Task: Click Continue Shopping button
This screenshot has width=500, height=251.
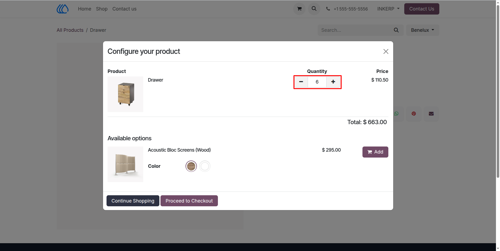Action: click(133, 201)
